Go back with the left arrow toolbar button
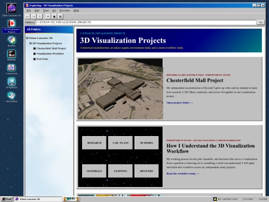The height and width of the screenshot is (202, 269). coord(27,16)
